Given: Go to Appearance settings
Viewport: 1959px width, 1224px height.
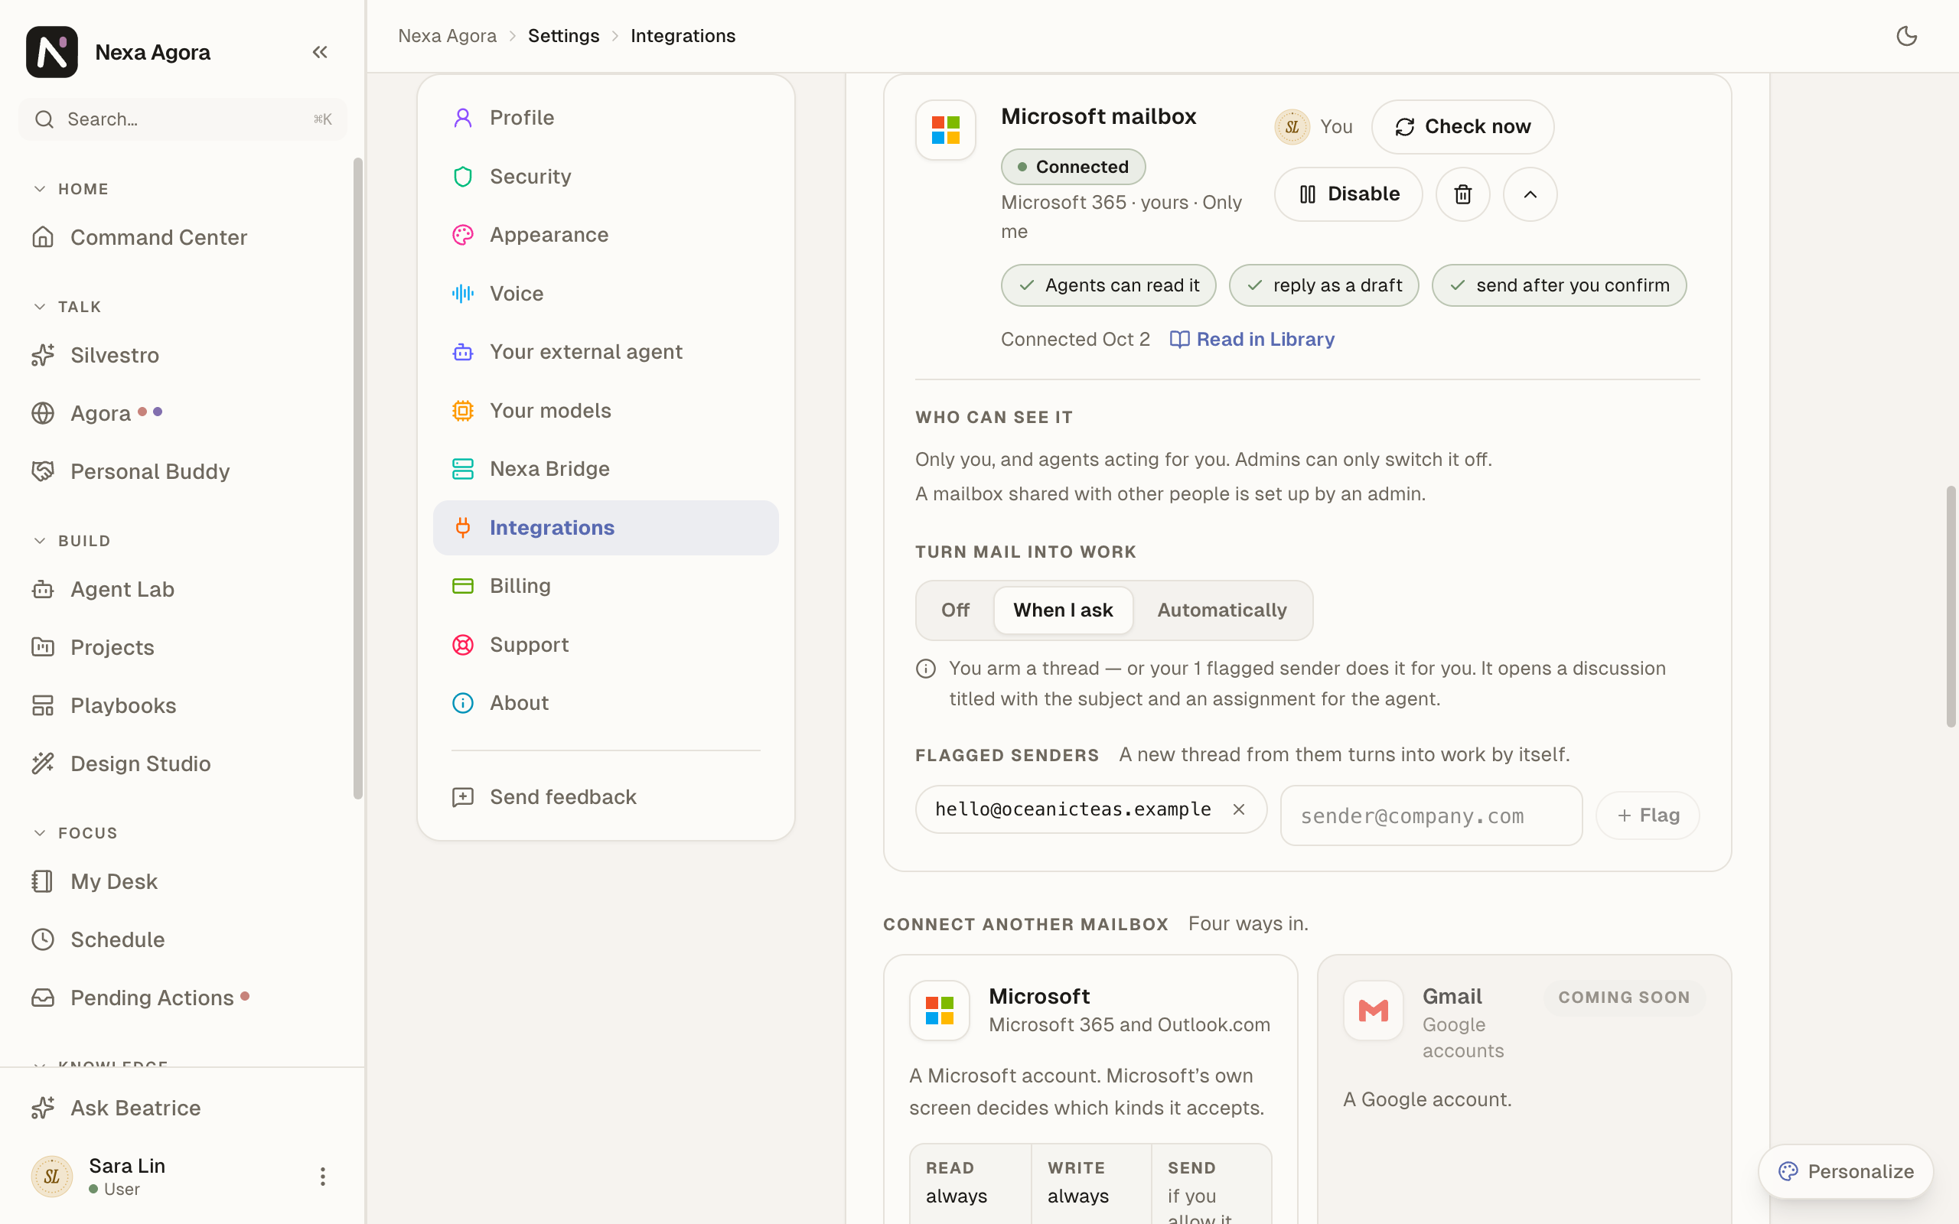Looking at the screenshot, I should pos(605,235).
